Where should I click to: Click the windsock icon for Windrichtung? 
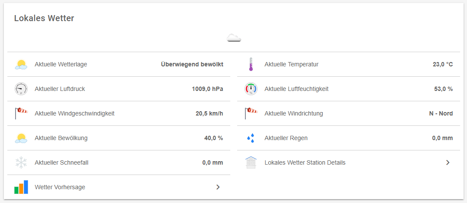tap(251, 114)
